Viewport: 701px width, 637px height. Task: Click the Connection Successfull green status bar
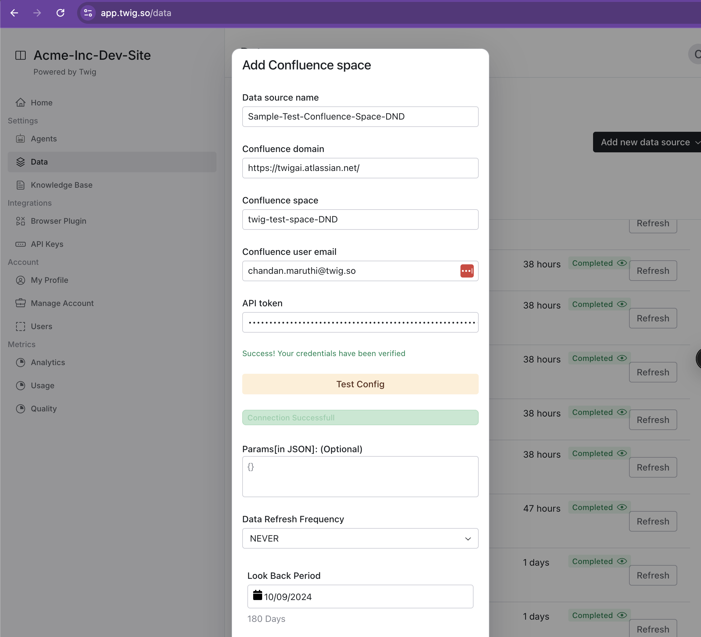(x=360, y=417)
